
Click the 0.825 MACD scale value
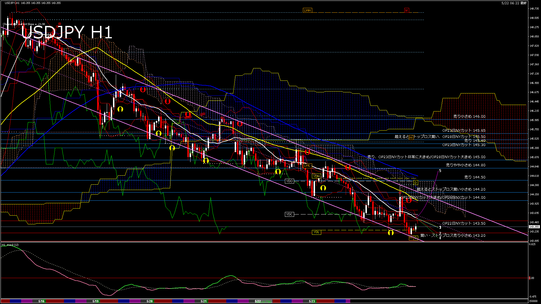(x=532, y=244)
